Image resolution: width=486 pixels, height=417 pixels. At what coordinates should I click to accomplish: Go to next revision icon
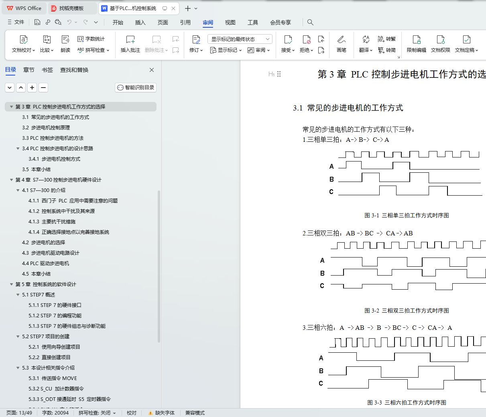click(321, 50)
